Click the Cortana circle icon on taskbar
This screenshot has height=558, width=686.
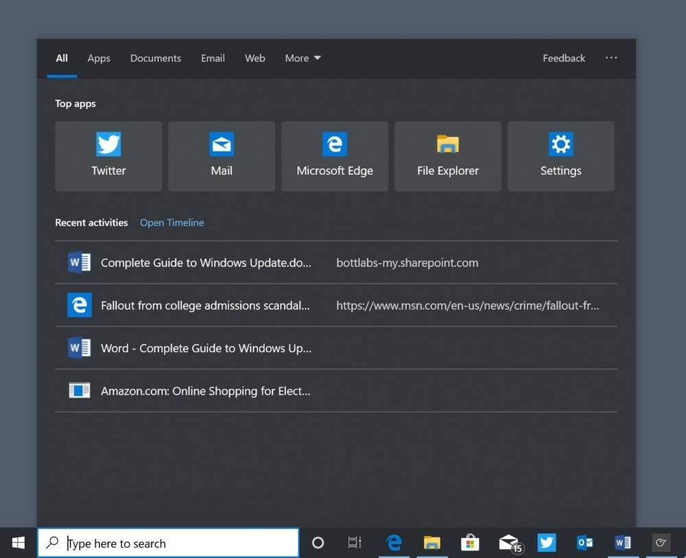tap(318, 543)
